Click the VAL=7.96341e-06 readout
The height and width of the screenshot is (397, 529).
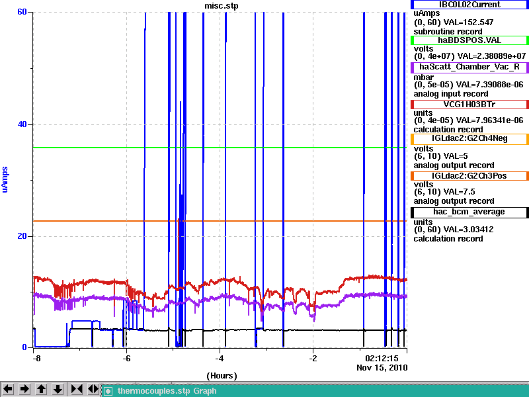[489, 120]
